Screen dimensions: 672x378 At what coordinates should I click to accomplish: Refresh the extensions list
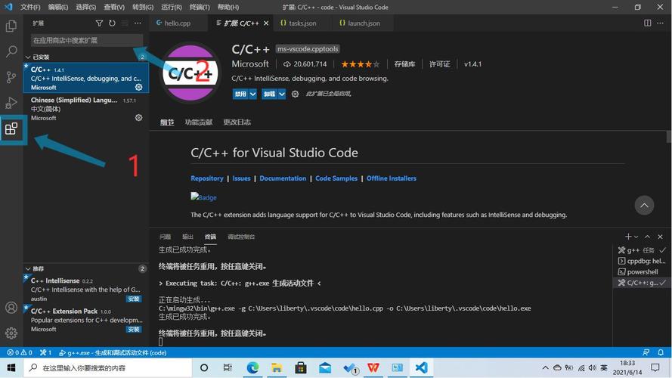[x=112, y=23]
